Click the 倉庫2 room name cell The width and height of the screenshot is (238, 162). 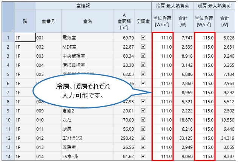click(87, 110)
